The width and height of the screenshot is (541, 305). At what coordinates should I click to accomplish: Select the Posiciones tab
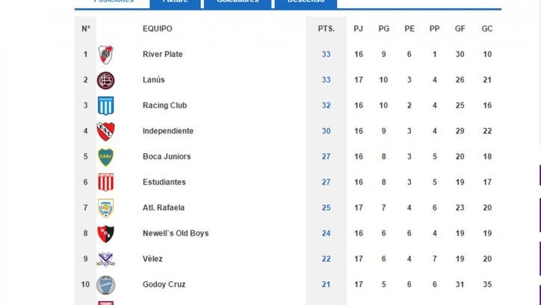pyautogui.click(x=114, y=2)
